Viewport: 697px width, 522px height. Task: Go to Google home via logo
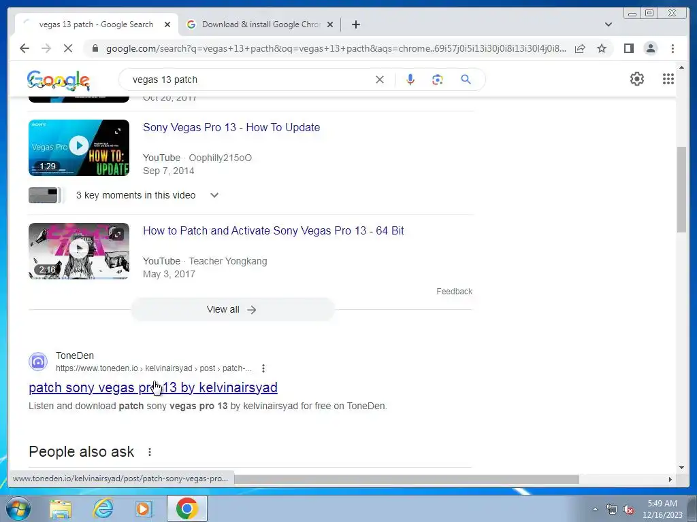click(x=59, y=81)
